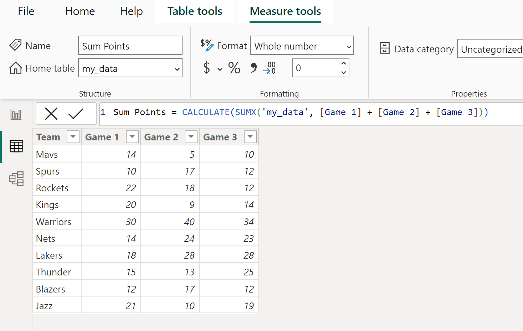Open the Team column filter

point(73,136)
